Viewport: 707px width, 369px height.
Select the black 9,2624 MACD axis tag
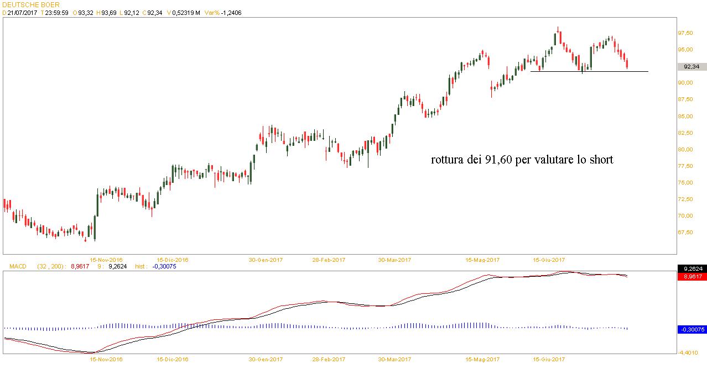(x=692, y=269)
